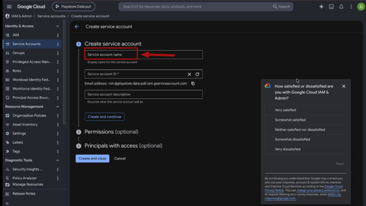Open the main navigation hamburger menu
The image size is (366, 206).
9,7
